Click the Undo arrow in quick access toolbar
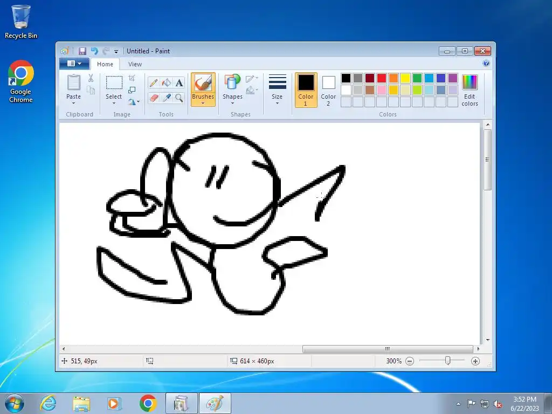 [x=94, y=51]
